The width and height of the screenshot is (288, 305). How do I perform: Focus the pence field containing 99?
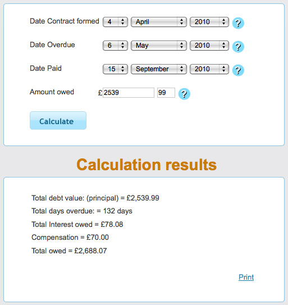[166, 93]
